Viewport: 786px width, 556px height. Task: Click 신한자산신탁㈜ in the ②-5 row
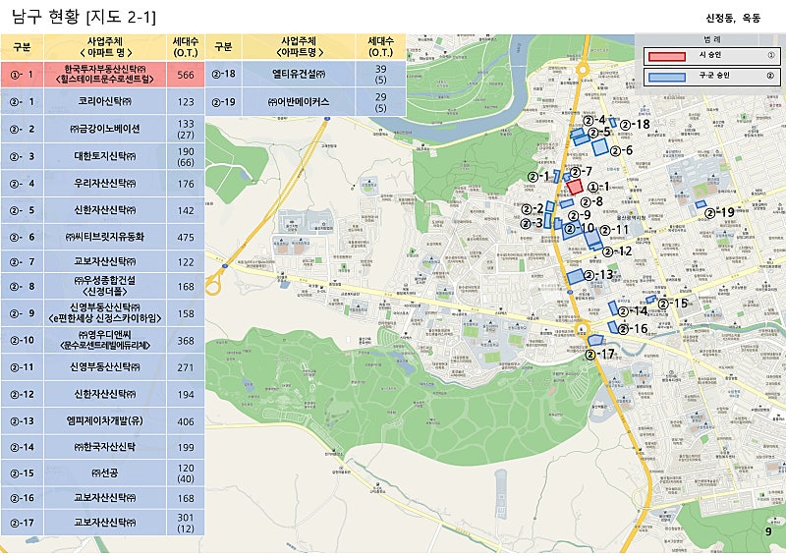pyautogui.click(x=105, y=210)
